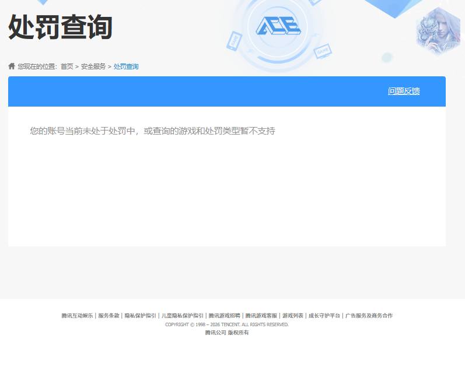Click the 处罚查询 page heading
Viewport: 465px width, 381px height.
[x=60, y=27]
